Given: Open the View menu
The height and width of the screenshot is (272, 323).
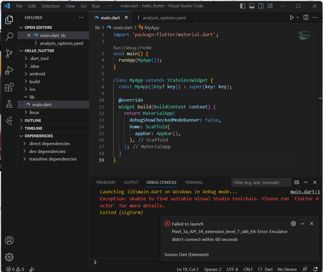Looking at the screenshot, I should (x=70, y=6).
